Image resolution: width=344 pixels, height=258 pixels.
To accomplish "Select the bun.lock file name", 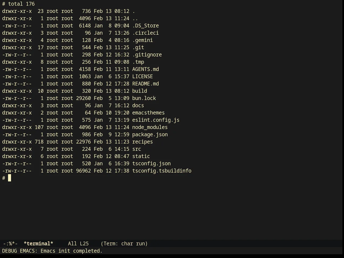I will tap(144, 98).
